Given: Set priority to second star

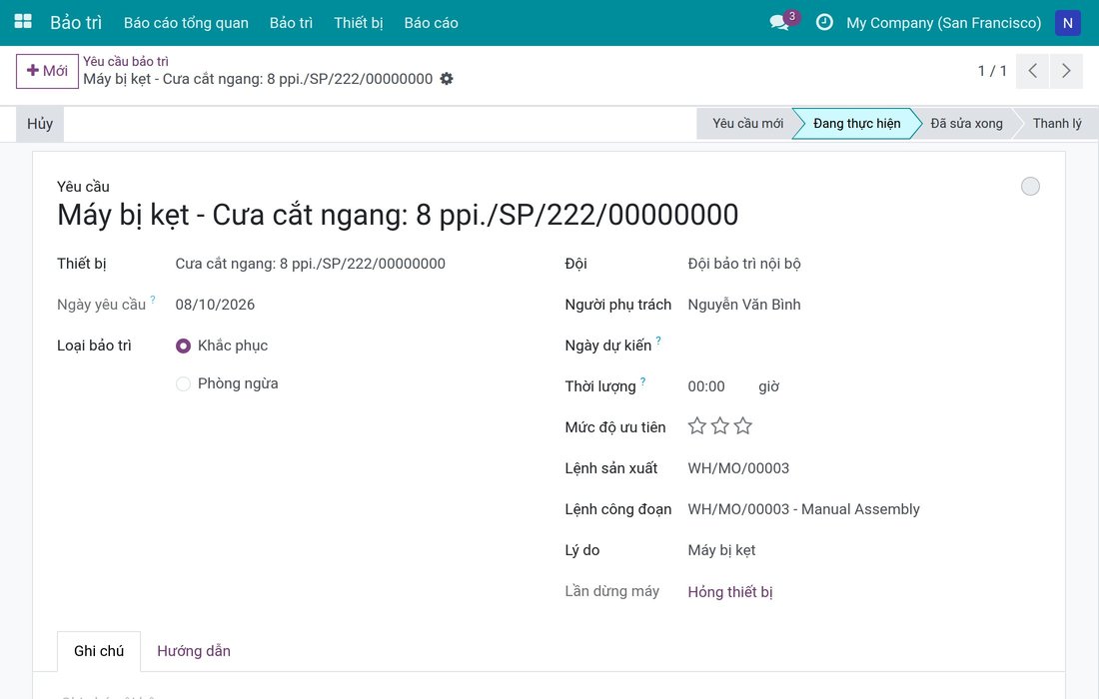Looking at the screenshot, I should click(x=719, y=425).
